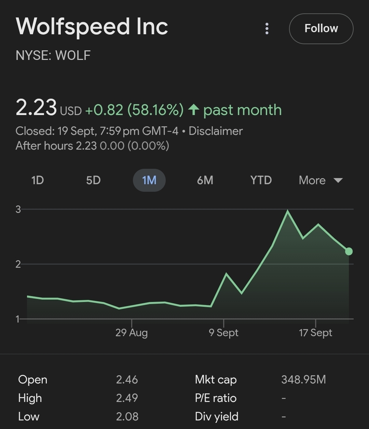
Task: Open the three-dot more options menu
Action: pyautogui.click(x=267, y=29)
